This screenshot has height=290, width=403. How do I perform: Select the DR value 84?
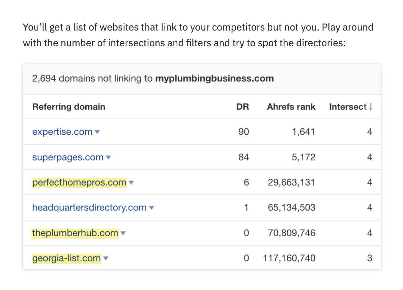pyautogui.click(x=243, y=157)
